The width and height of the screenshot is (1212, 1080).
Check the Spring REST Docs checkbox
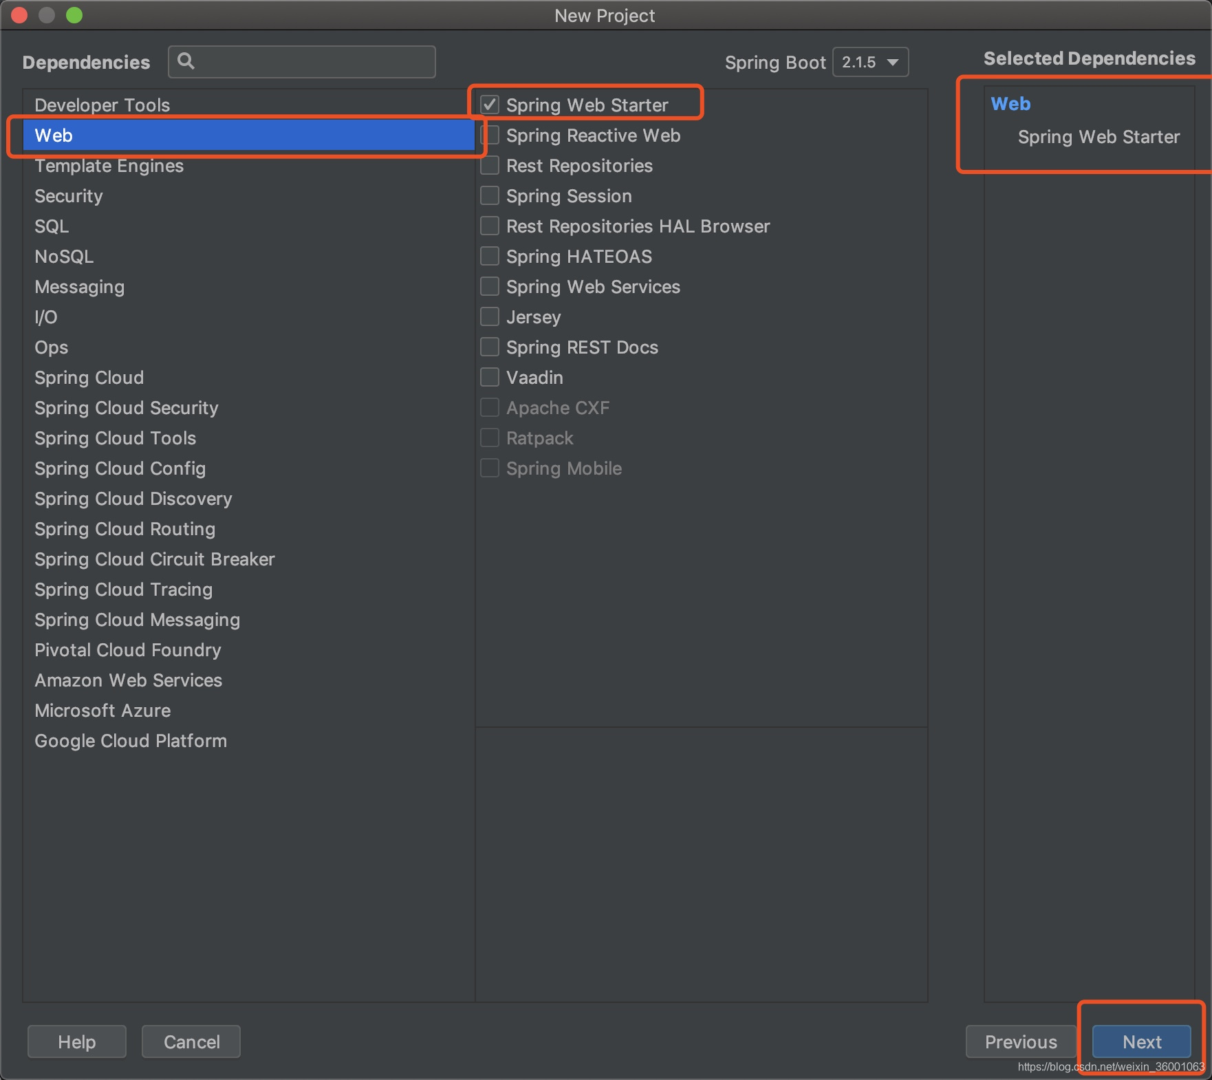click(490, 347)
